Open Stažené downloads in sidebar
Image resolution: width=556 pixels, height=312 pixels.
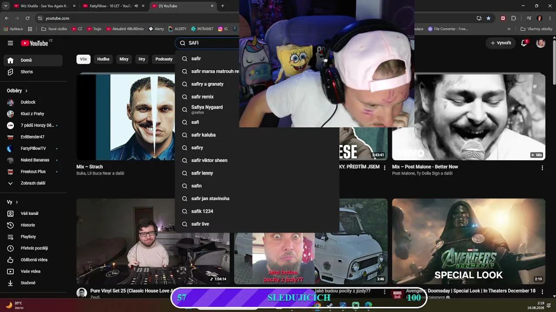click(33, 283)
